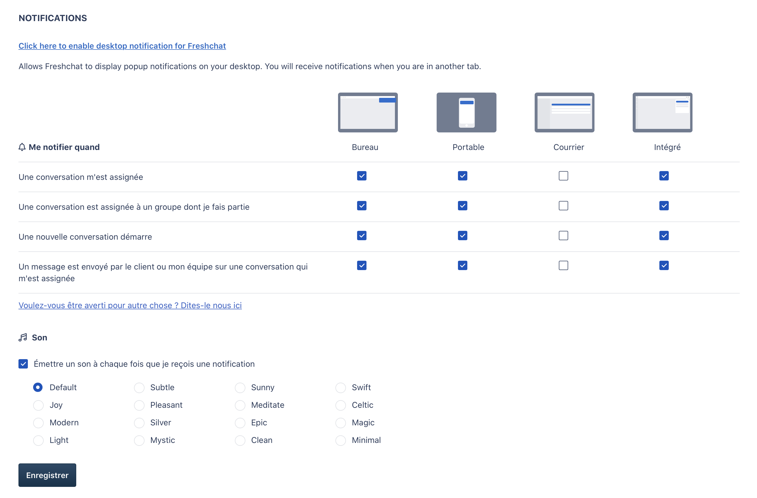The width and height of the screenshot is (757, 498).
Task: Select the Sunny sound option
Action: 240,388
